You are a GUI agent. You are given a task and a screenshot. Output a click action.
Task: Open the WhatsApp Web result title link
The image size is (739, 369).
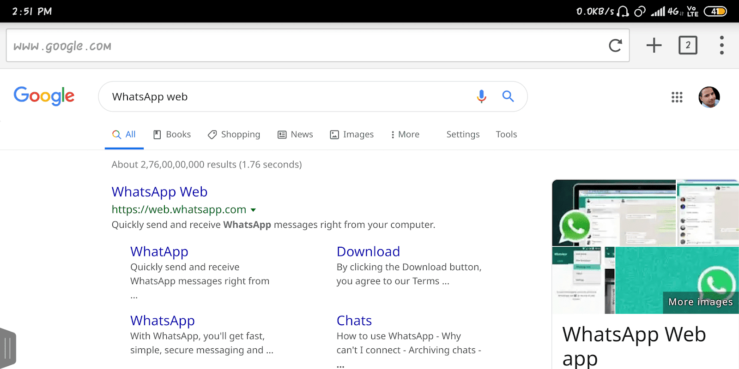tap(159, 191)
